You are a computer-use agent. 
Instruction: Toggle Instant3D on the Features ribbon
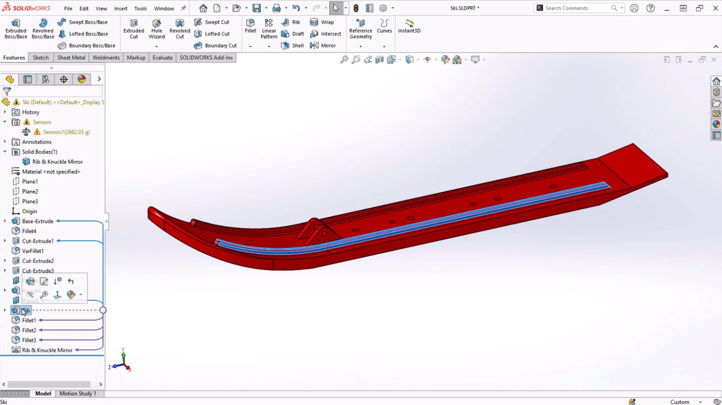pyautogui.click(x=409, y=27)
